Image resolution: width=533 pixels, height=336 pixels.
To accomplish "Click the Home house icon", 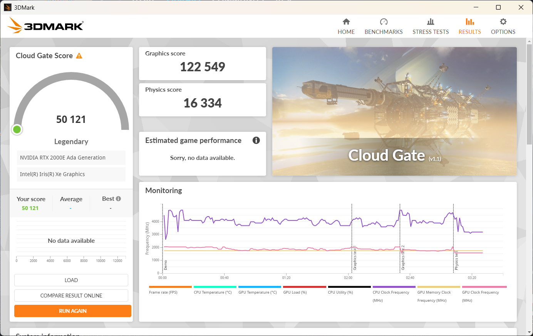I will tap(346, 22).
